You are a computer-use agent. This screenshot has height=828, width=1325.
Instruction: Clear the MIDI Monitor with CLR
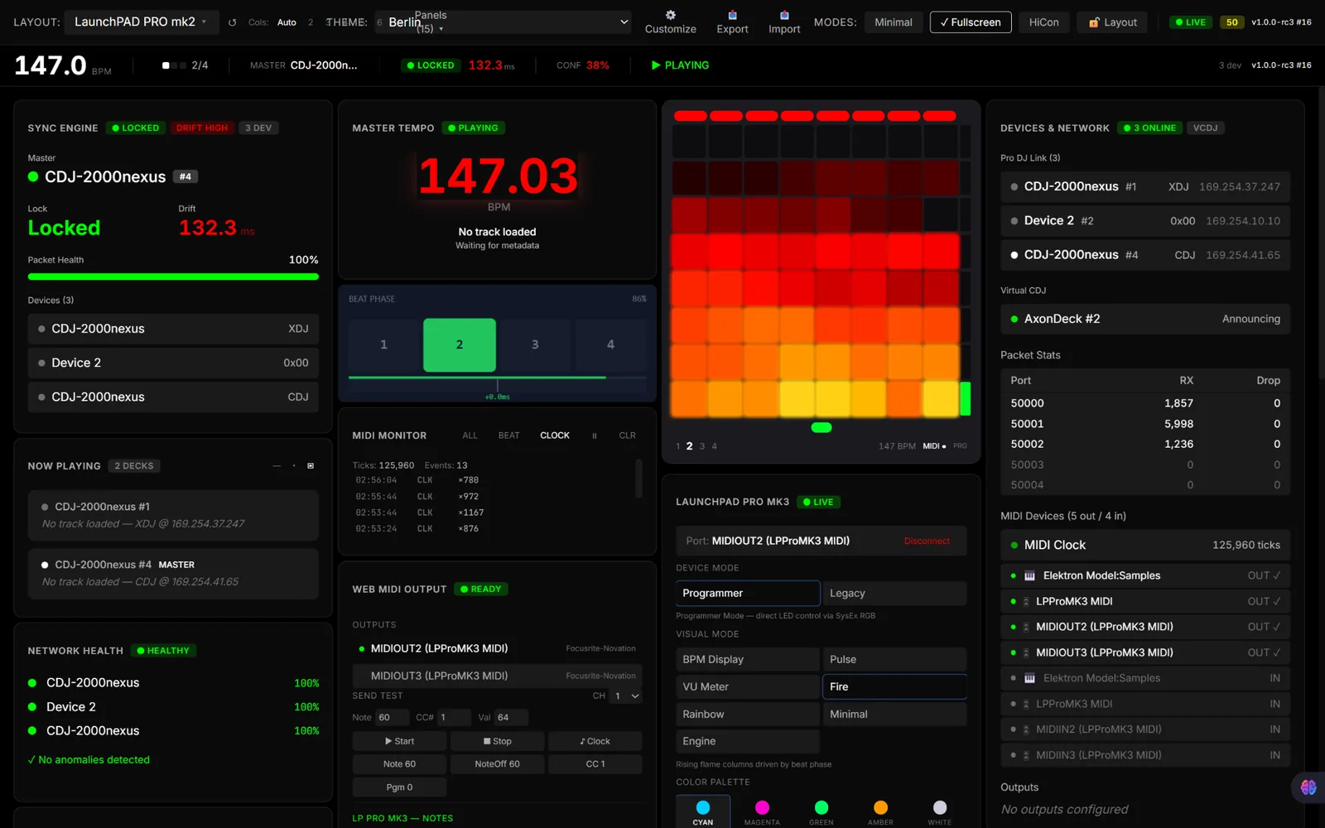click(x=627, y=436)
